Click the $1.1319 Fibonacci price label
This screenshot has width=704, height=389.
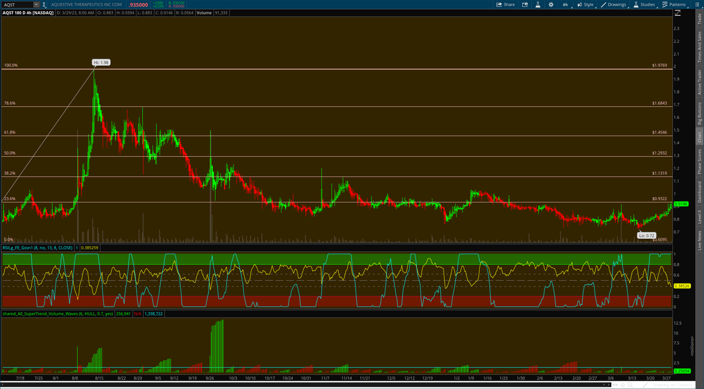[x=659, y=174]
